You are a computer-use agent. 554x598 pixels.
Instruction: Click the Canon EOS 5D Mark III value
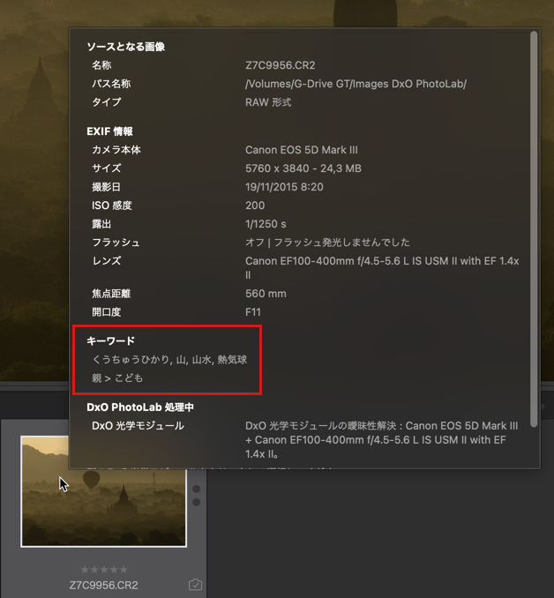[302, 150]
